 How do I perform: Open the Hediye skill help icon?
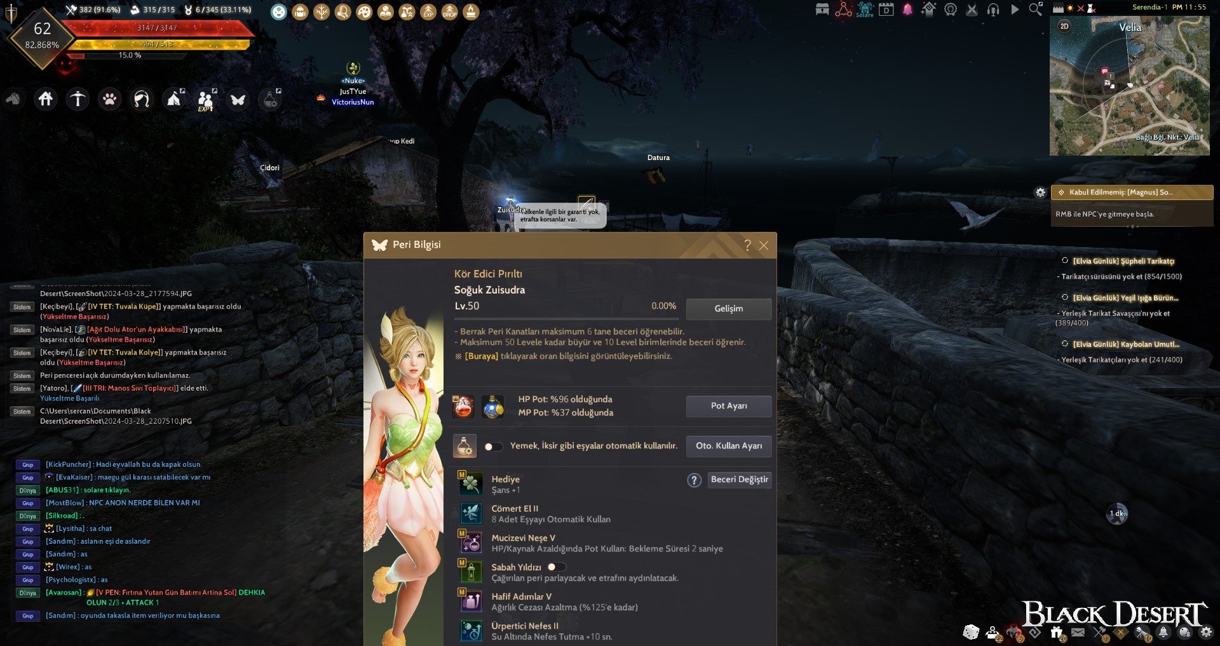click(694, 480)
